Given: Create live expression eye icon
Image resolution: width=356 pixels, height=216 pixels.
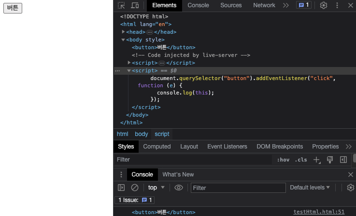Looking at the screenshot, I should [178, 188].
